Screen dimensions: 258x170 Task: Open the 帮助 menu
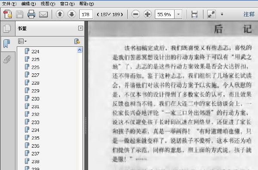click(86, 3)
